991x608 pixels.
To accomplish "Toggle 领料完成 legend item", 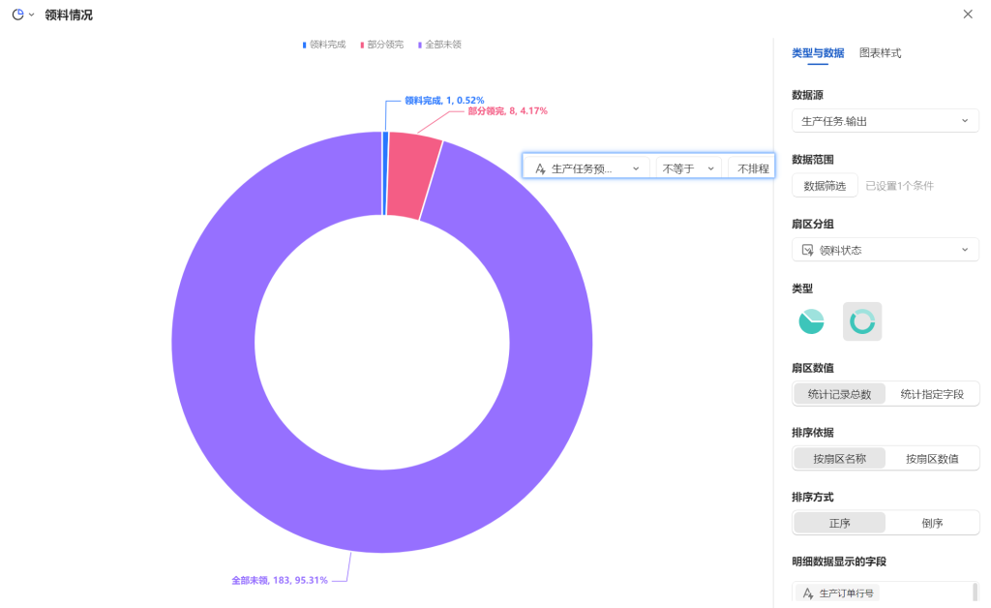I will click(324, 45).
